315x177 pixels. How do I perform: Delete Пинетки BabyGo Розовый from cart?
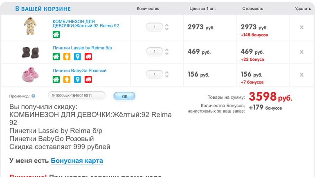(x=301, y=75)
